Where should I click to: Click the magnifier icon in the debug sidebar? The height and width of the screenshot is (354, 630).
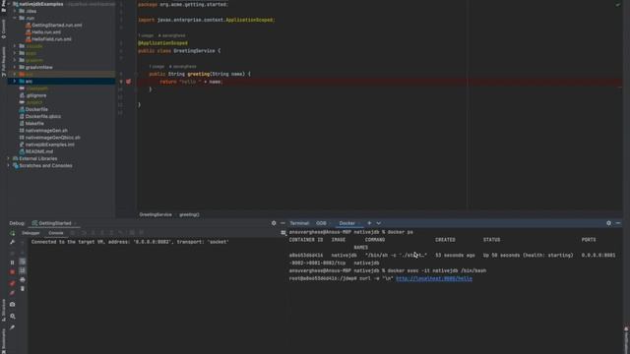[x=13, y=317]
